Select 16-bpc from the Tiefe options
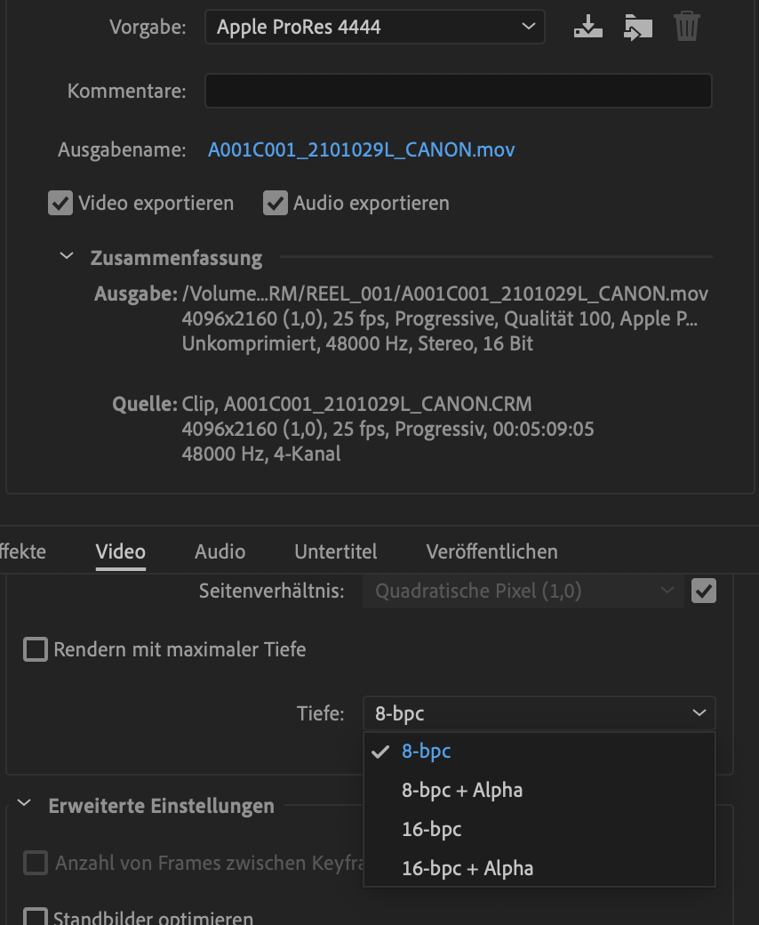 click(x=431, y=829)
